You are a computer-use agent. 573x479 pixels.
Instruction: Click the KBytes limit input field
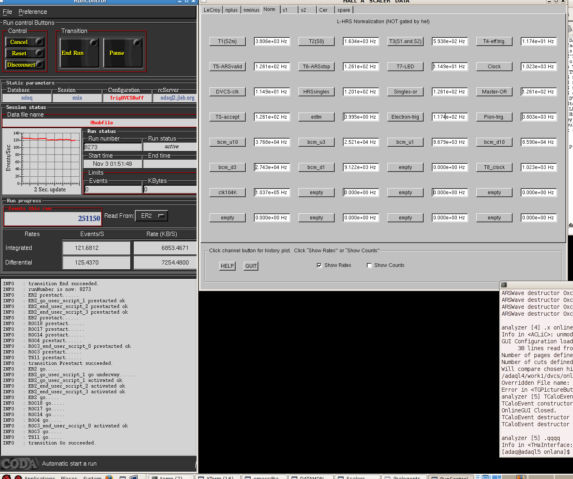click(x=170, y=189)
